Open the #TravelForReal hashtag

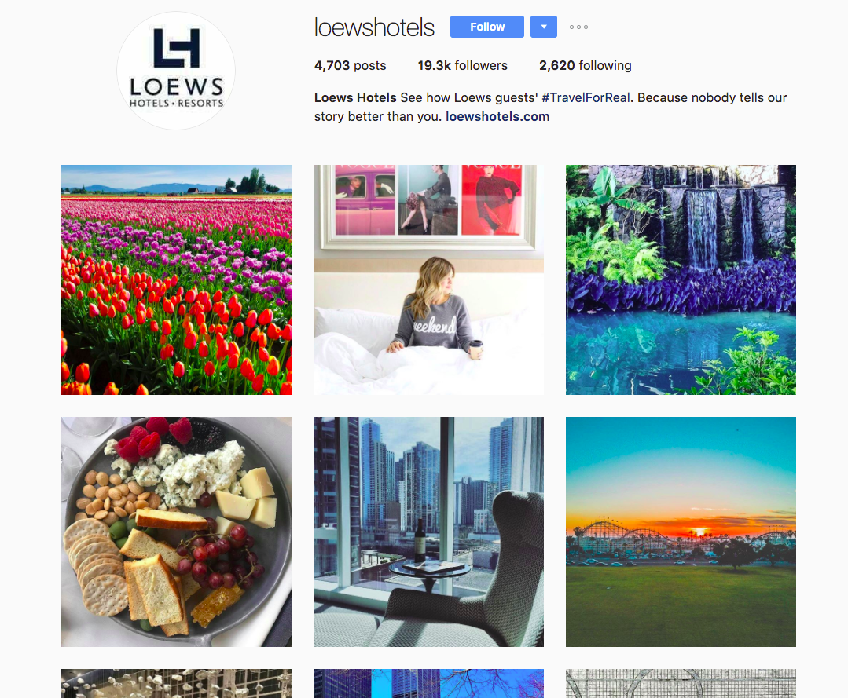point(586,98)
